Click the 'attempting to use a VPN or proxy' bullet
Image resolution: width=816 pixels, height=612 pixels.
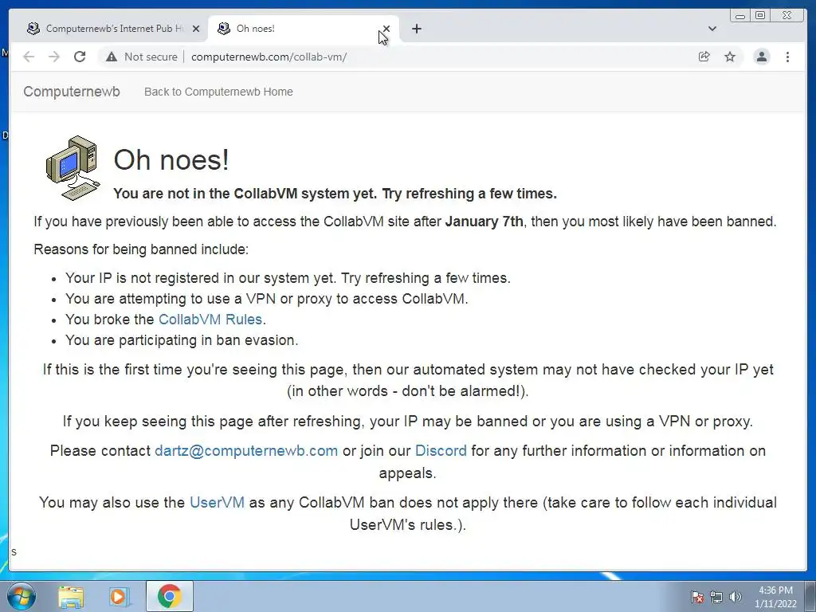[x=266, y=299]
